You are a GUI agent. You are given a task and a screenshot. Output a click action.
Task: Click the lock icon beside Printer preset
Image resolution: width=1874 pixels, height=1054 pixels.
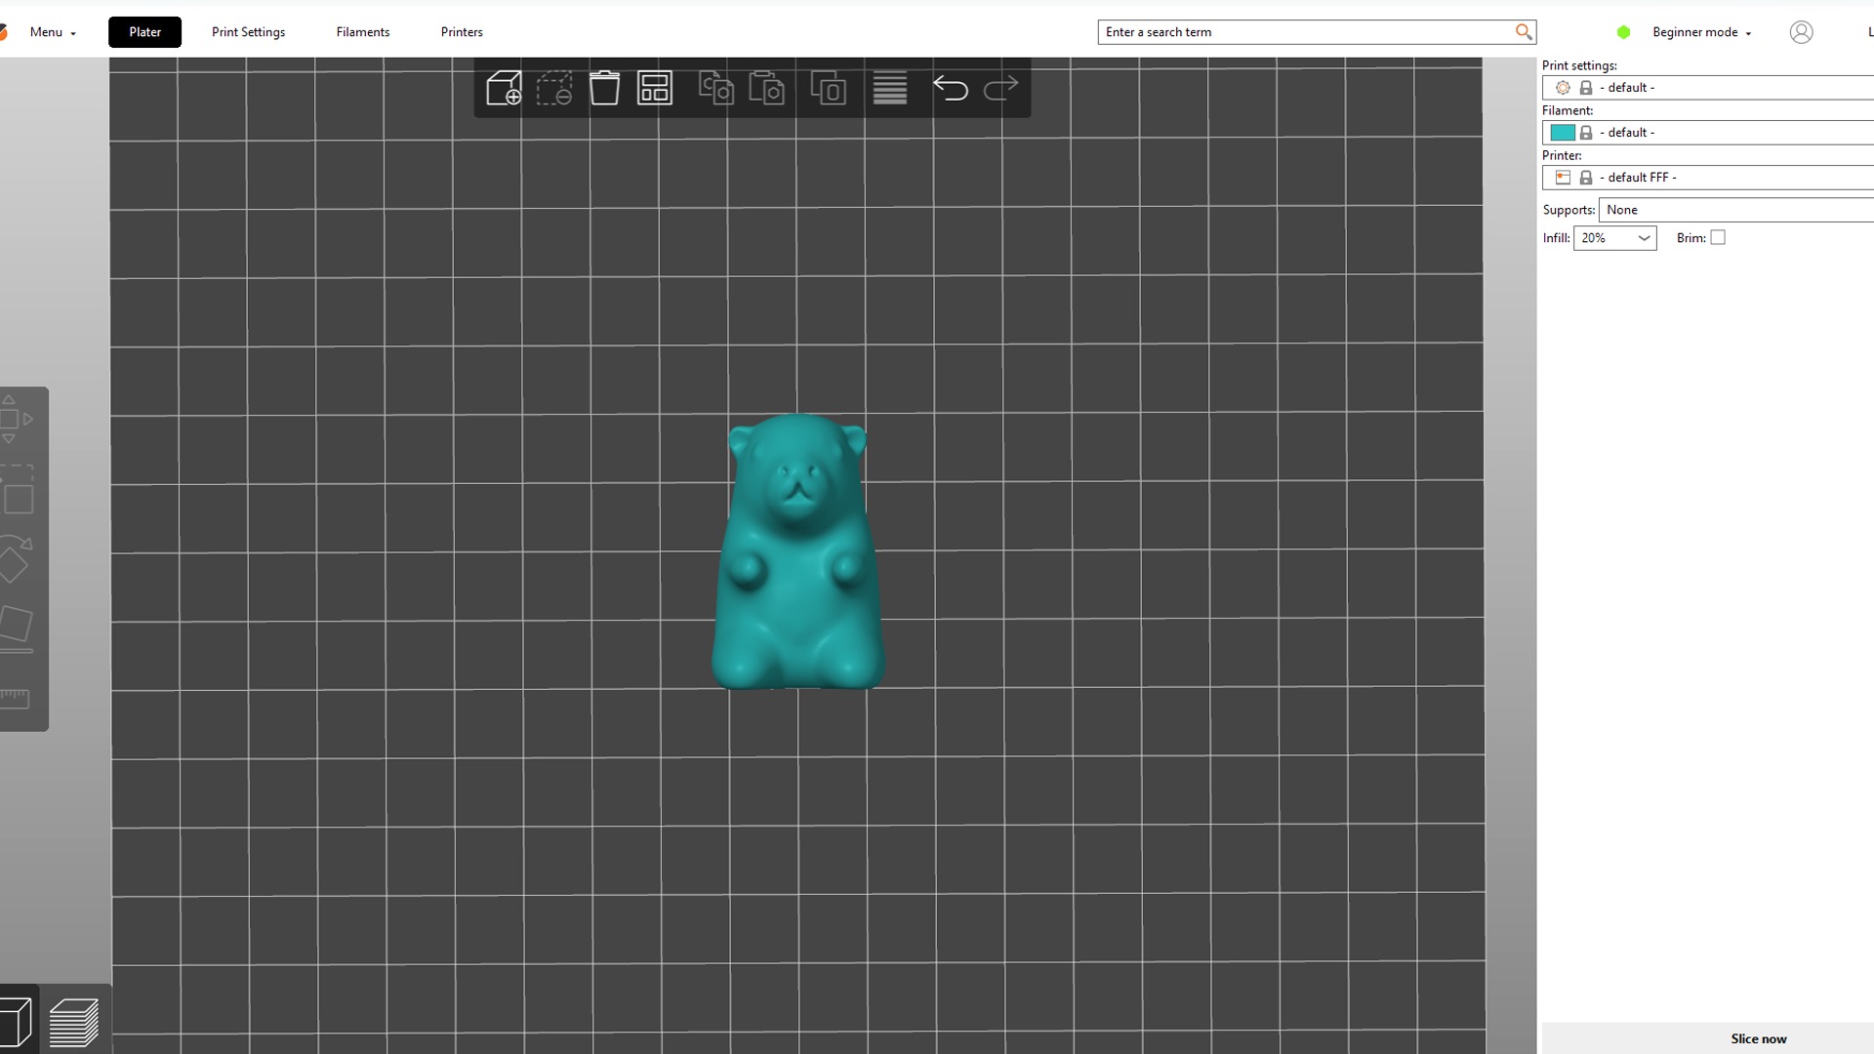(x=1586, y=178)
